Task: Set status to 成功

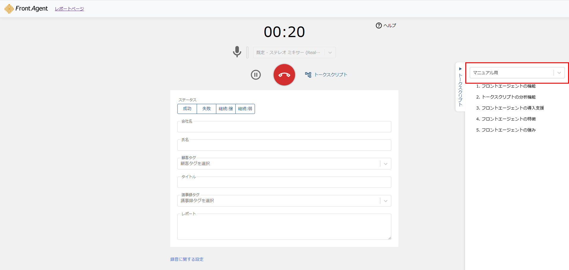Action: (187, 109)
